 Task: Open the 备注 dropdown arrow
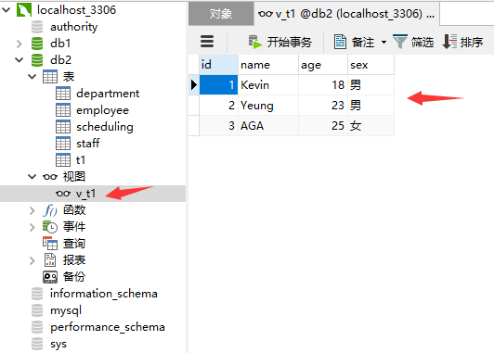[383, 42]
